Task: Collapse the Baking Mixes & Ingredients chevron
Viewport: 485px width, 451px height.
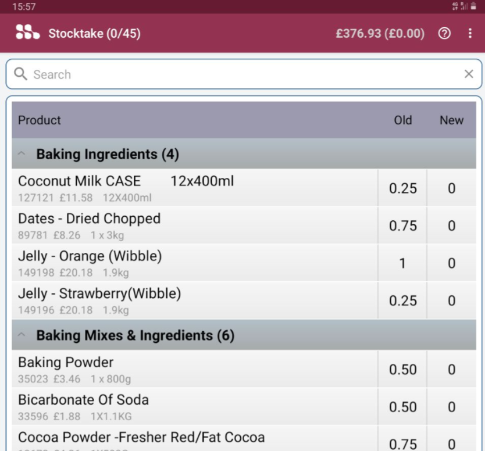Action: (22, 335)
